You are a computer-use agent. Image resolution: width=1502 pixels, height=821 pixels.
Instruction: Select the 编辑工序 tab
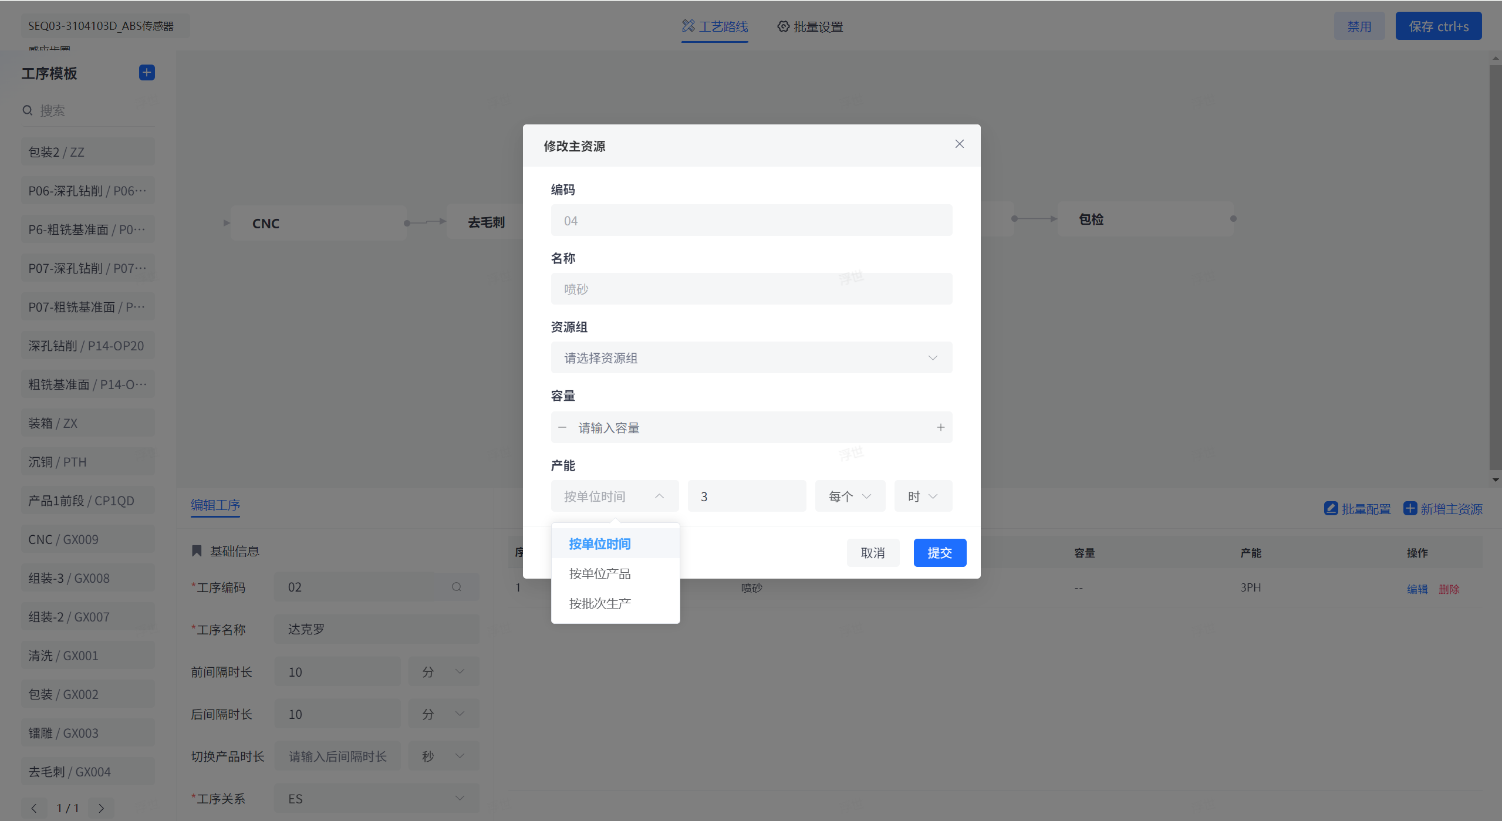[215, 505]
